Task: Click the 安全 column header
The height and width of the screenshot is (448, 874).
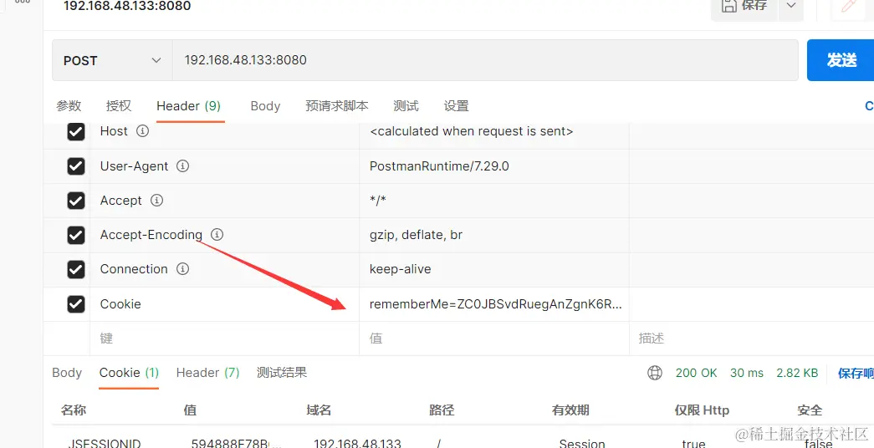Action: point(810,410)
